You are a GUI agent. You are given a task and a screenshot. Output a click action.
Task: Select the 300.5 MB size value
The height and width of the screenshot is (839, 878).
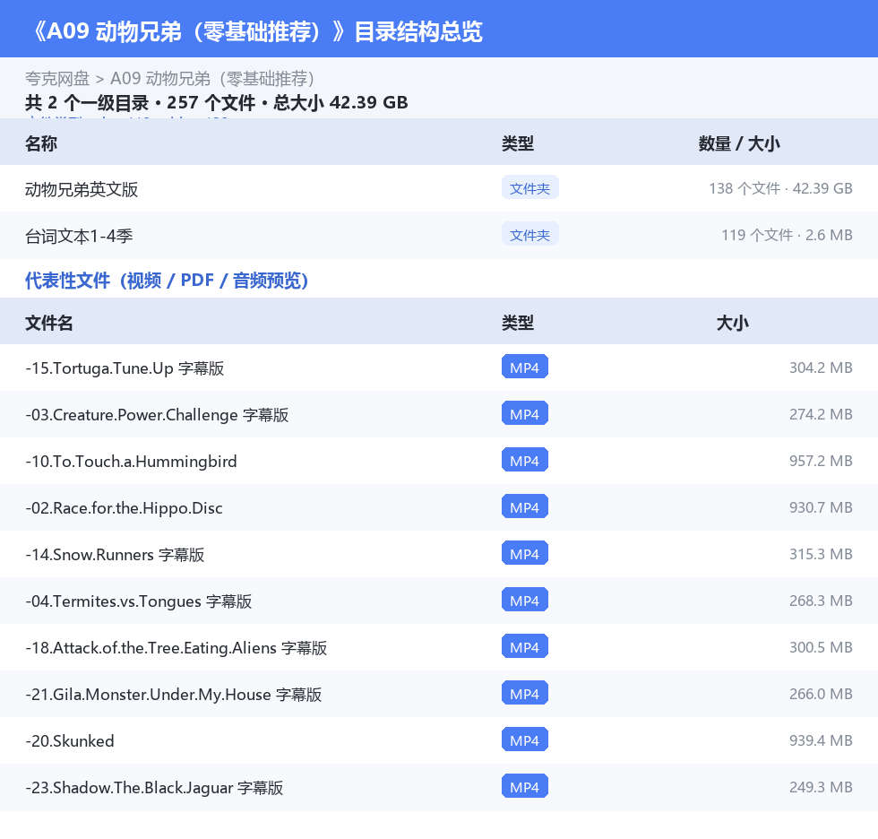[x=821, y=647]
